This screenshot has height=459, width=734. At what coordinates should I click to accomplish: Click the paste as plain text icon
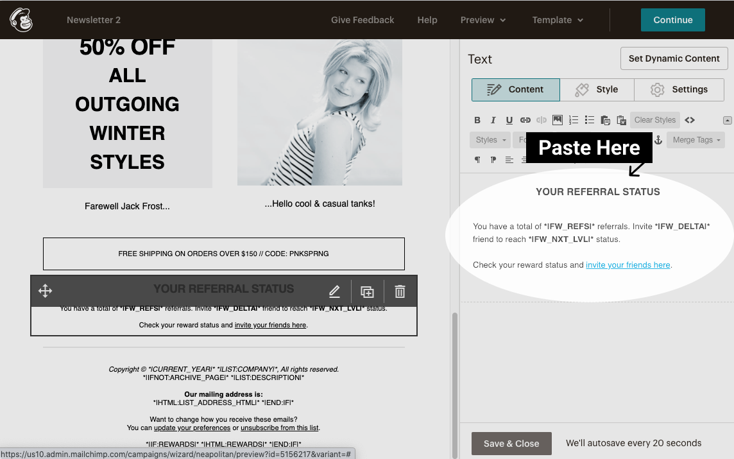pyautogui.click(x=605, y=120)
